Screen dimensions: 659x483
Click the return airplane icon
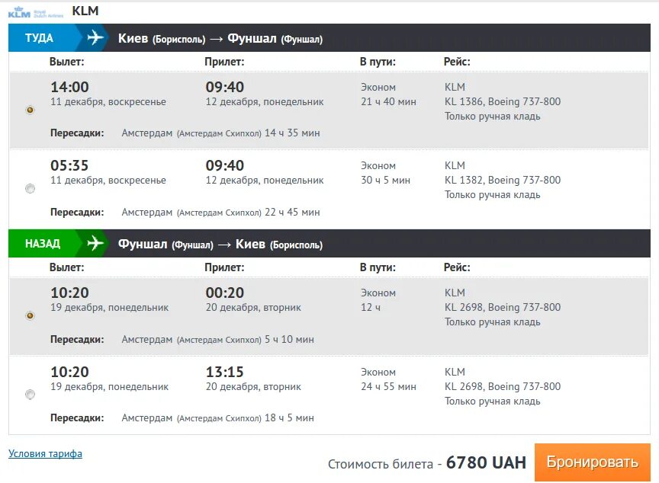tap(95, 243)
